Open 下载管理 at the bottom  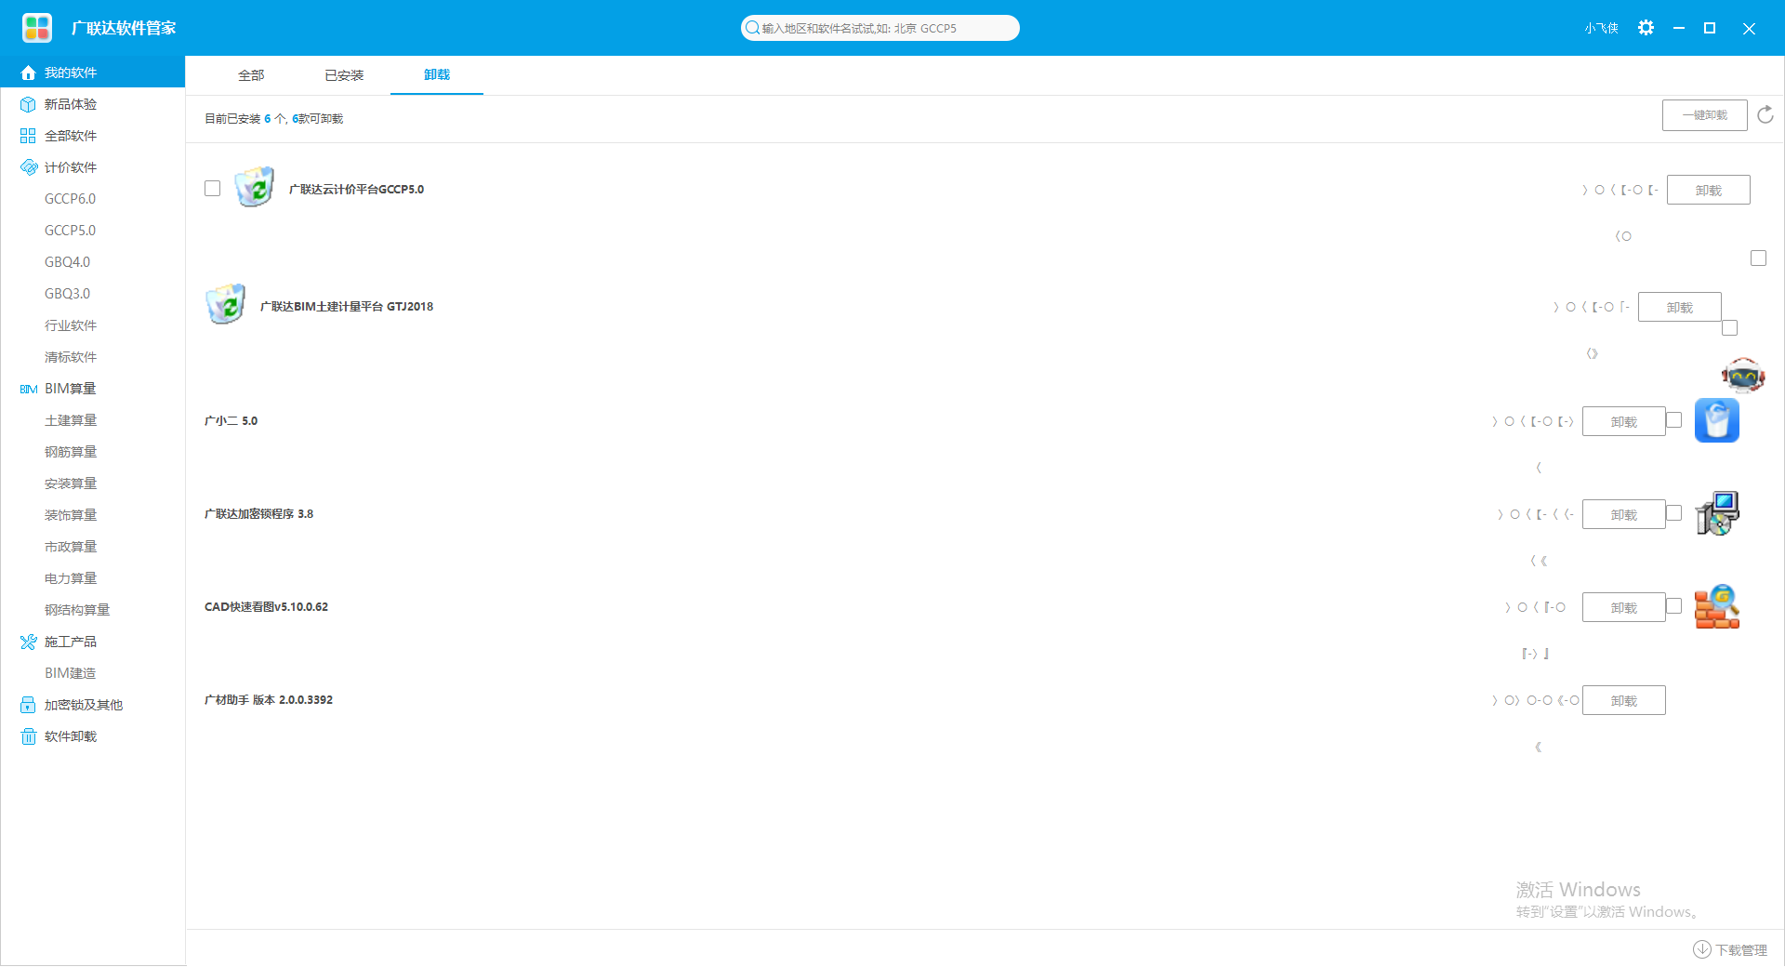pos(1730,949)
